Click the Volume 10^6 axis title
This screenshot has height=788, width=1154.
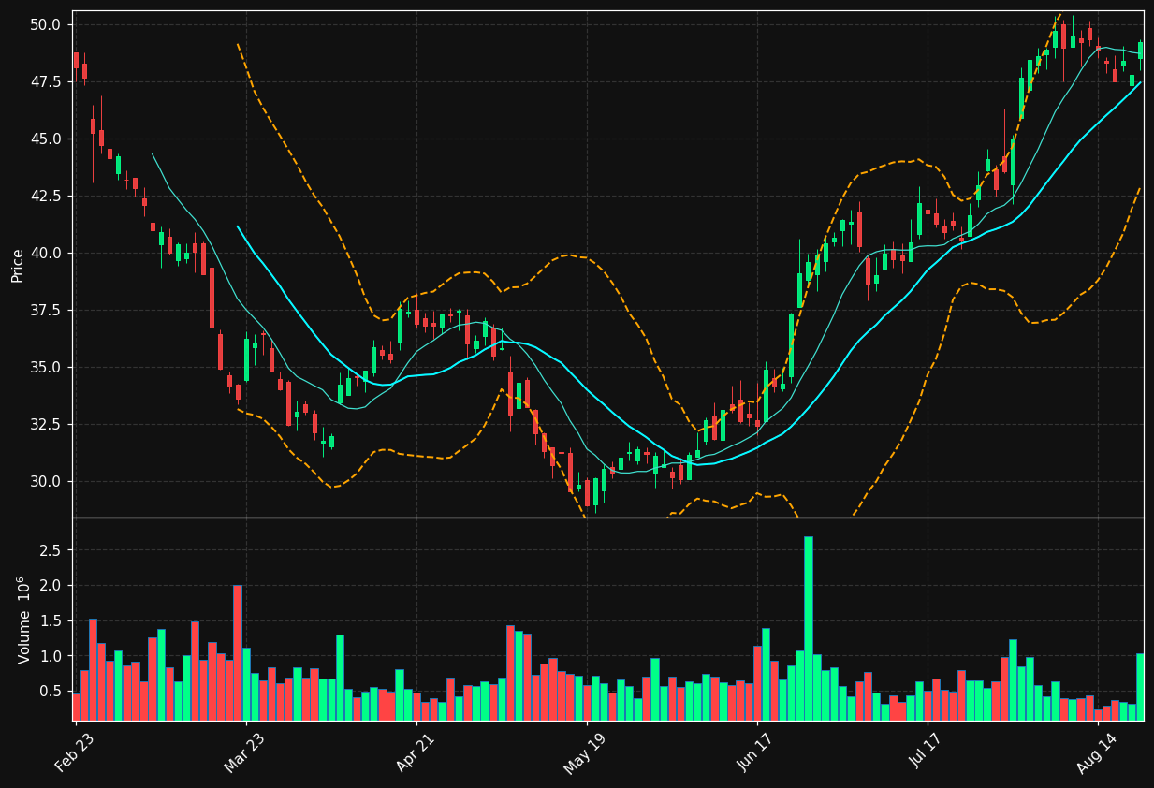(23, 620)
